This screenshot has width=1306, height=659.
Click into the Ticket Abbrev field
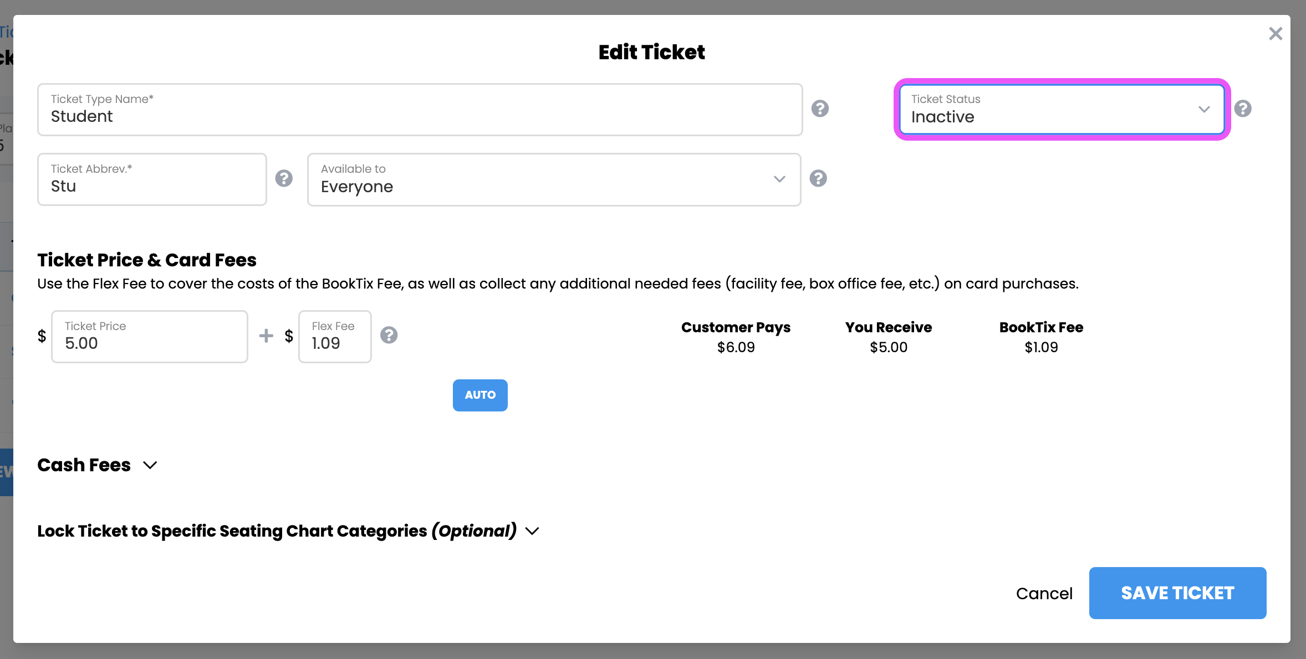152,179
